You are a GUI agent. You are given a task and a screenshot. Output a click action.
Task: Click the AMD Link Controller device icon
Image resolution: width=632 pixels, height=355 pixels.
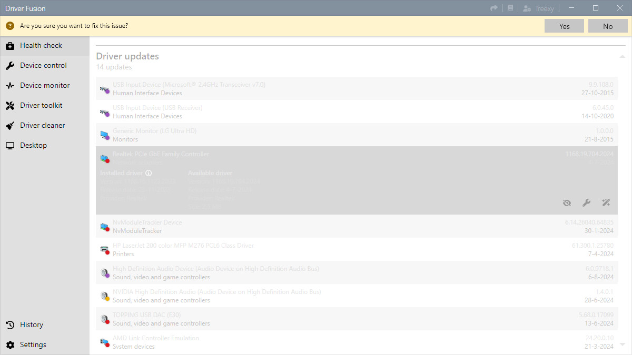104,342
